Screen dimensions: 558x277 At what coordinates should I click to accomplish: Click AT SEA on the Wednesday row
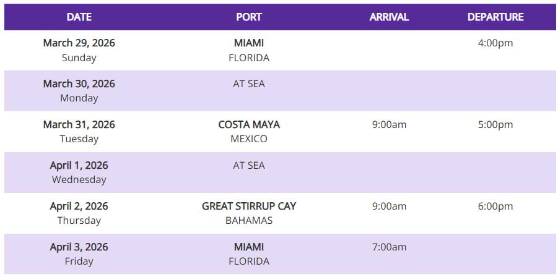(249, 166)
